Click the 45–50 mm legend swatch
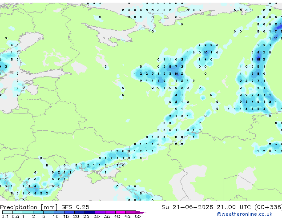282x218 pixels. tap(131, 212)
